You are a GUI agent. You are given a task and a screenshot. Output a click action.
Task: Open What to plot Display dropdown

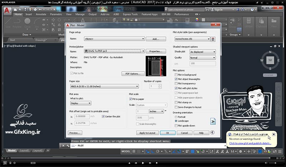[x=81, y=103]
